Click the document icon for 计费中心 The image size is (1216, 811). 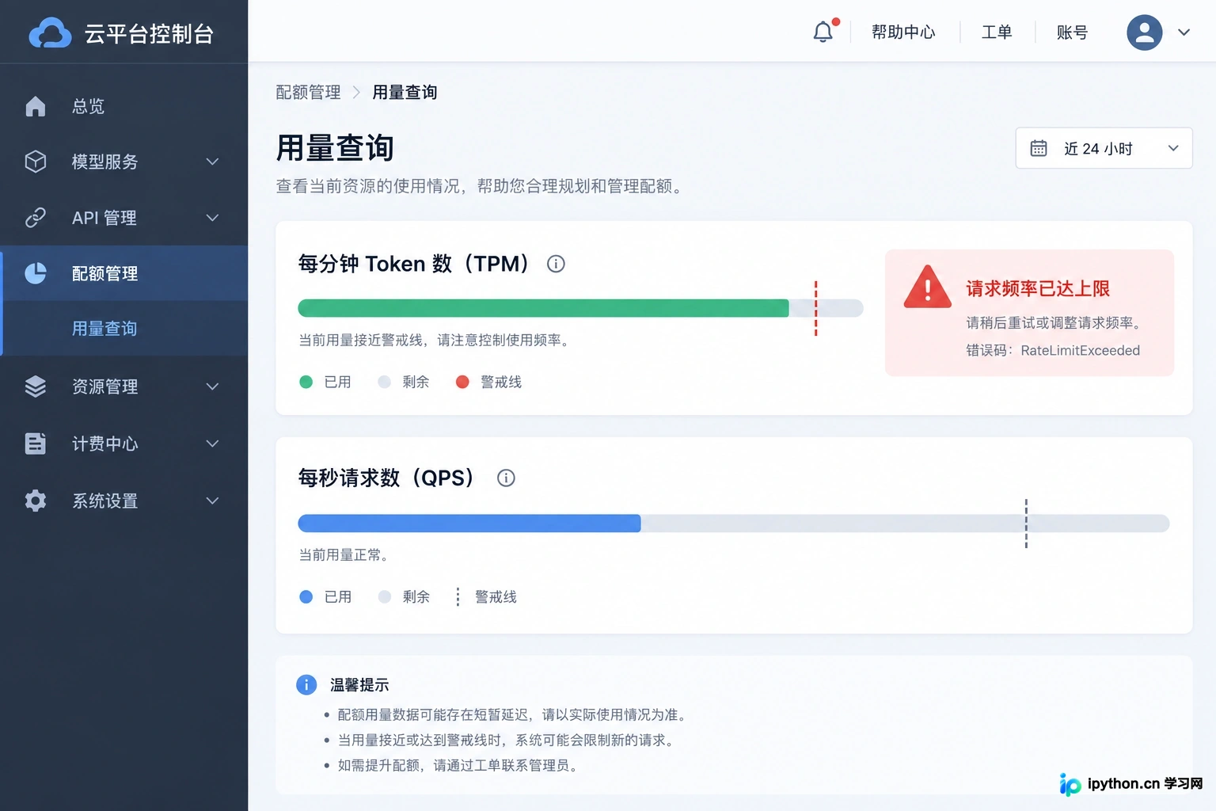36,444
